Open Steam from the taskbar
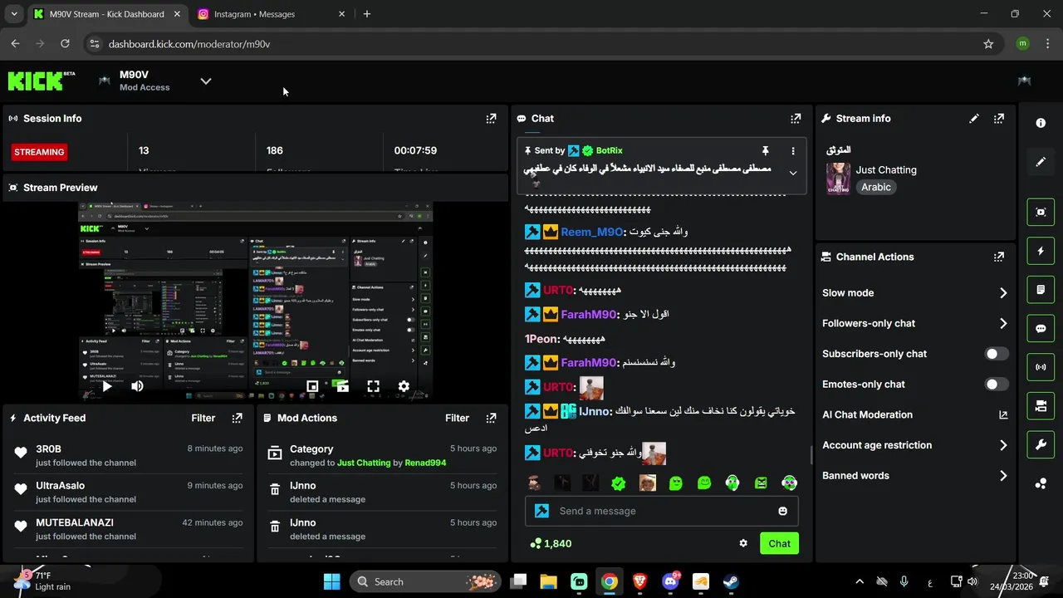This screenshot has height=598, width=1063. pyautogui.click(x=731, y=581)
